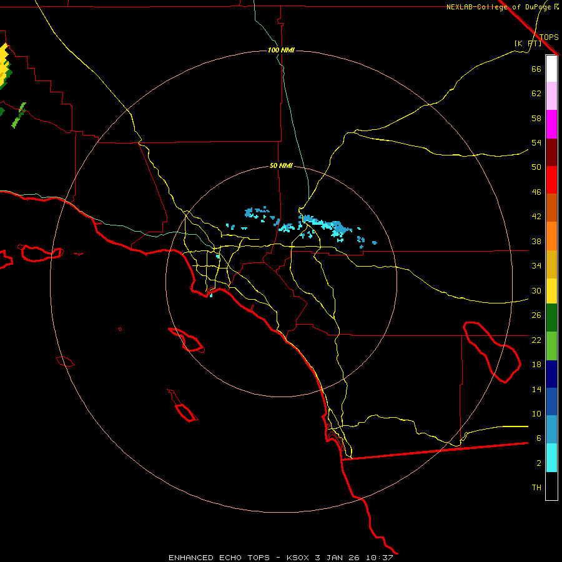Click the '66' legend value label
Image resolution: width=562 pixels, height=562 pixels.
536,69
